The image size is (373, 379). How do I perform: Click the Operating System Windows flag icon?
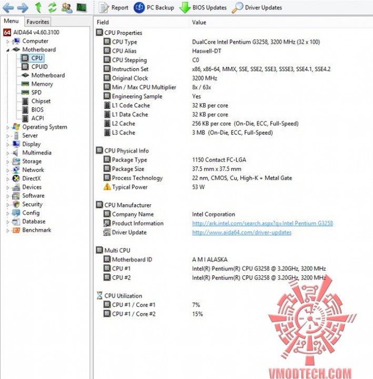pos(16,127)
